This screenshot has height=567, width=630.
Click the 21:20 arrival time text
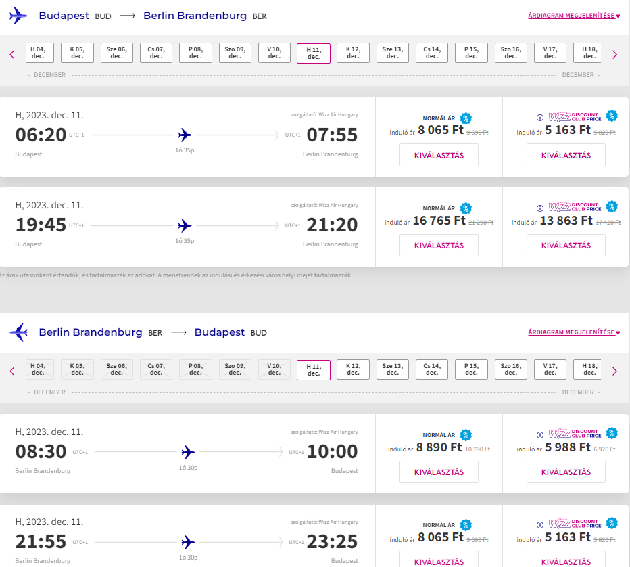332,225
